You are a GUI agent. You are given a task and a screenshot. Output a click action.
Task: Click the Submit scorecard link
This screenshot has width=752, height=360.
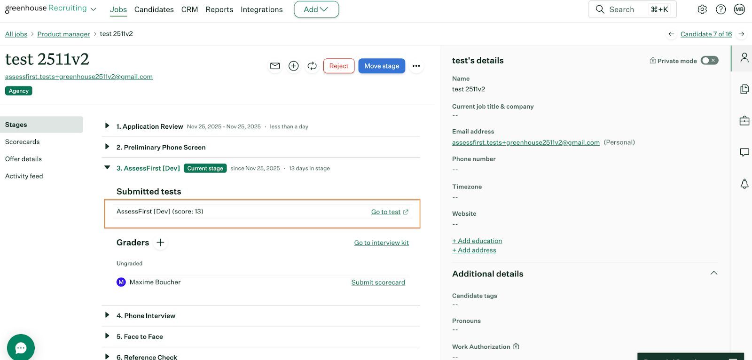[378, 282]
